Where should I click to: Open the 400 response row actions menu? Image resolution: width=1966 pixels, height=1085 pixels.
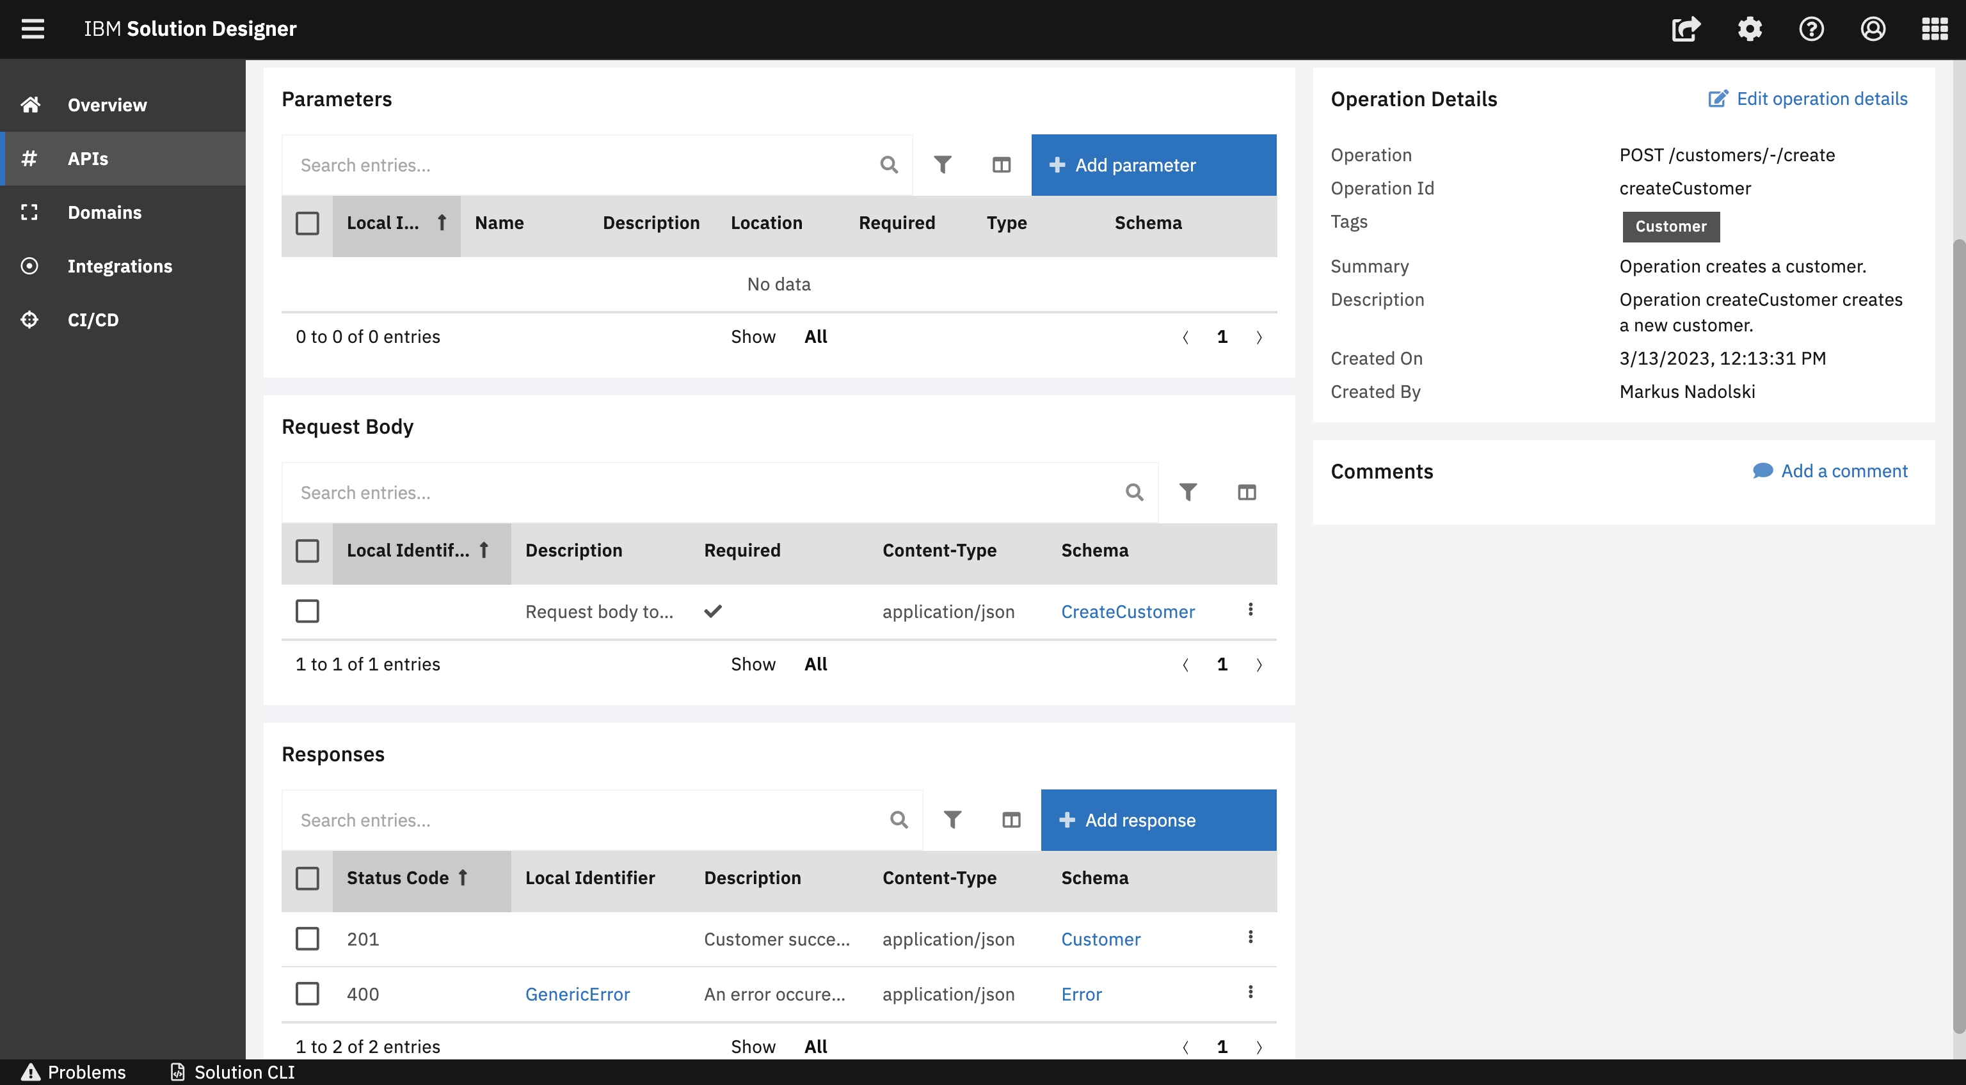(1250, 991)
